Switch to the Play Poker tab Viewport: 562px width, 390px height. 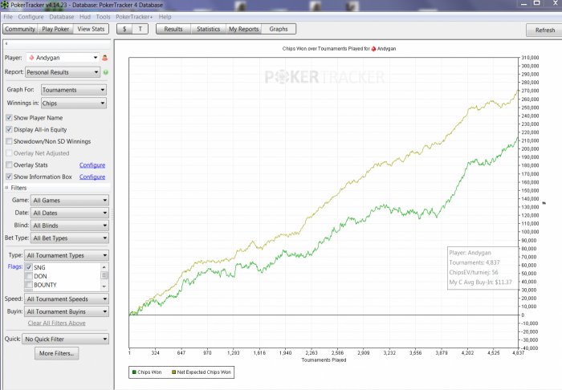(x=55, y=29)
